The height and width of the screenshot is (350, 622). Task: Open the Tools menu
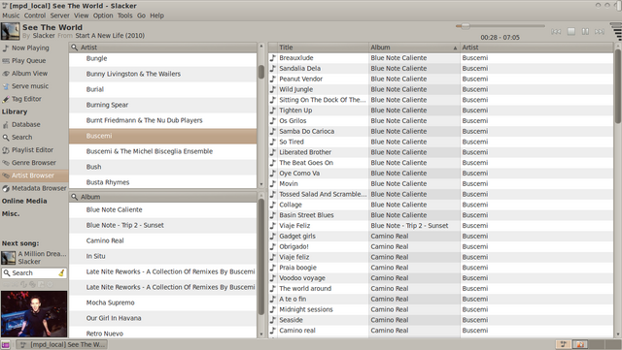[125, 16]
